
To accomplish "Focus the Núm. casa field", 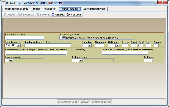I will 100,45.
